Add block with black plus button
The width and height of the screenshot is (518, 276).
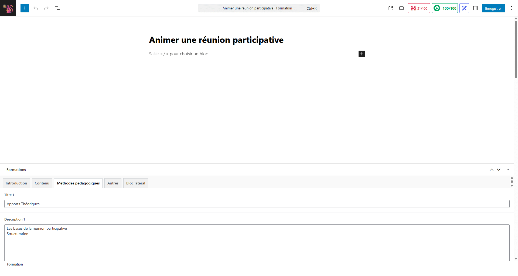coord(362,54)
